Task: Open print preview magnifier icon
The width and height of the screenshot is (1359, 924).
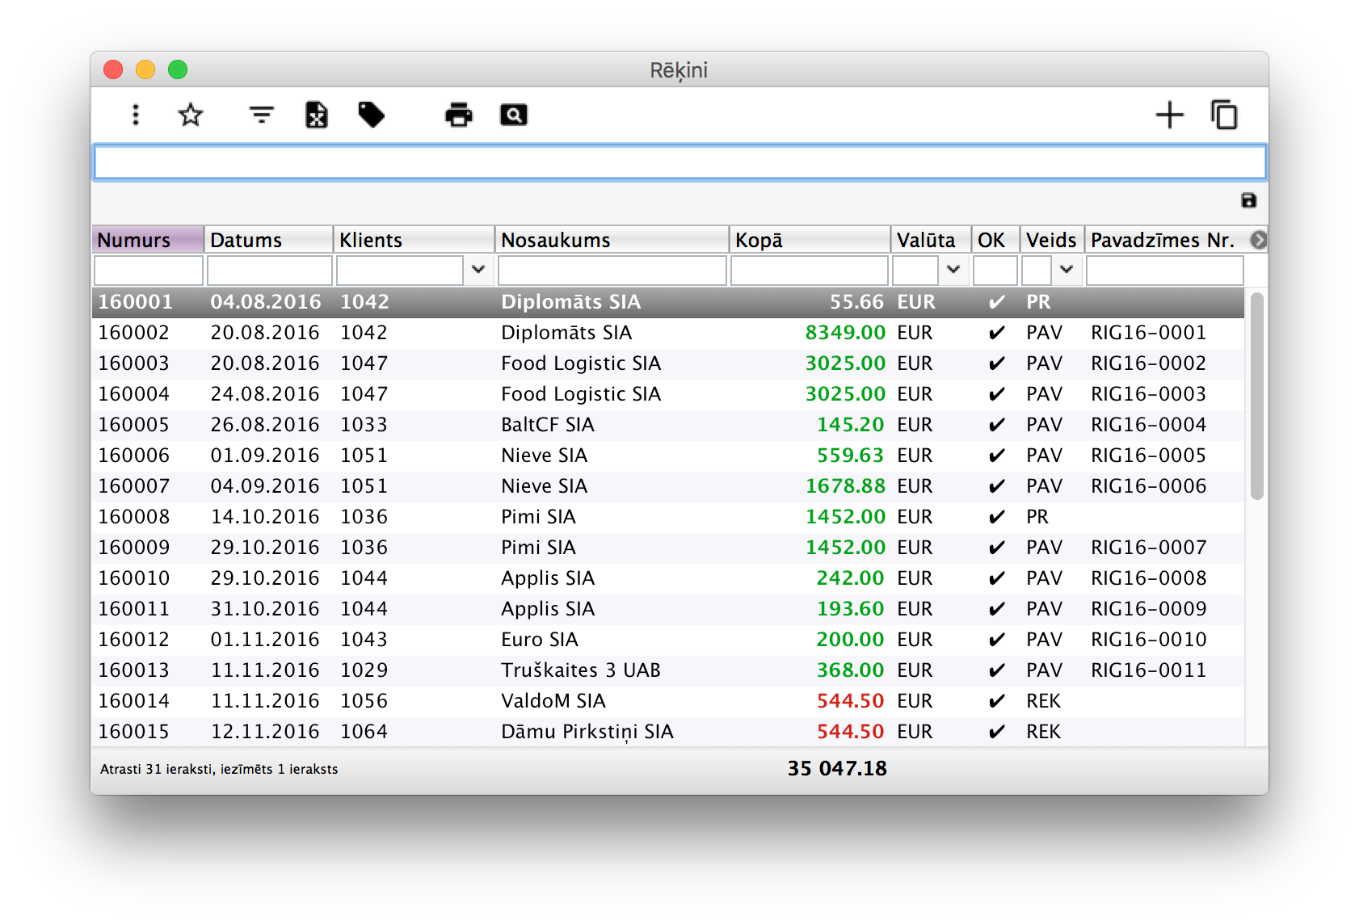Action: (513, 115)
